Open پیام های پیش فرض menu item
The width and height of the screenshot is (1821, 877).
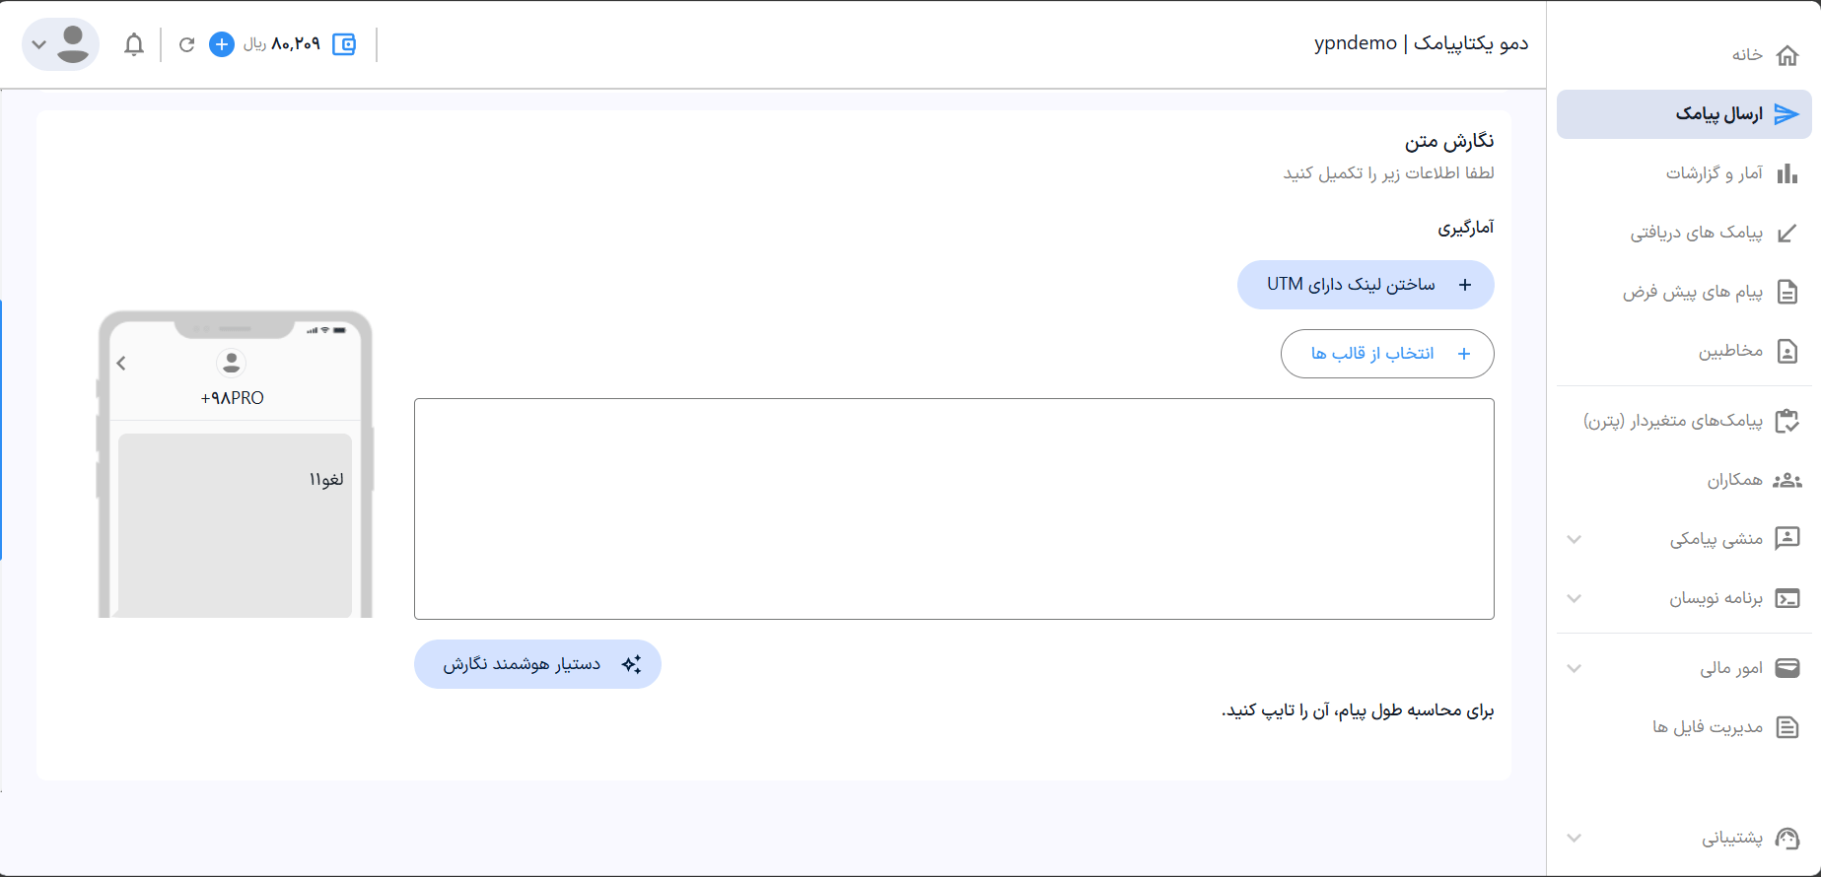coord(1692,293)
